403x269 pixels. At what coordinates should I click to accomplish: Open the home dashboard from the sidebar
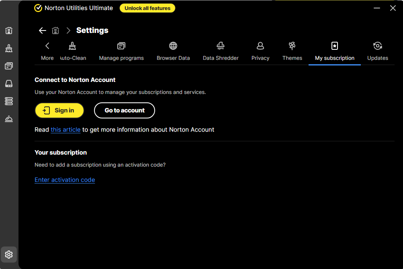[9, 31]
